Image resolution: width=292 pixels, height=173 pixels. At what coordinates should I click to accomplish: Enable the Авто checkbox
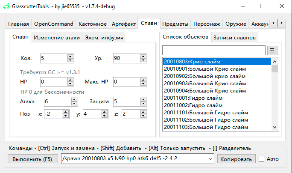[x=262, y=159]
